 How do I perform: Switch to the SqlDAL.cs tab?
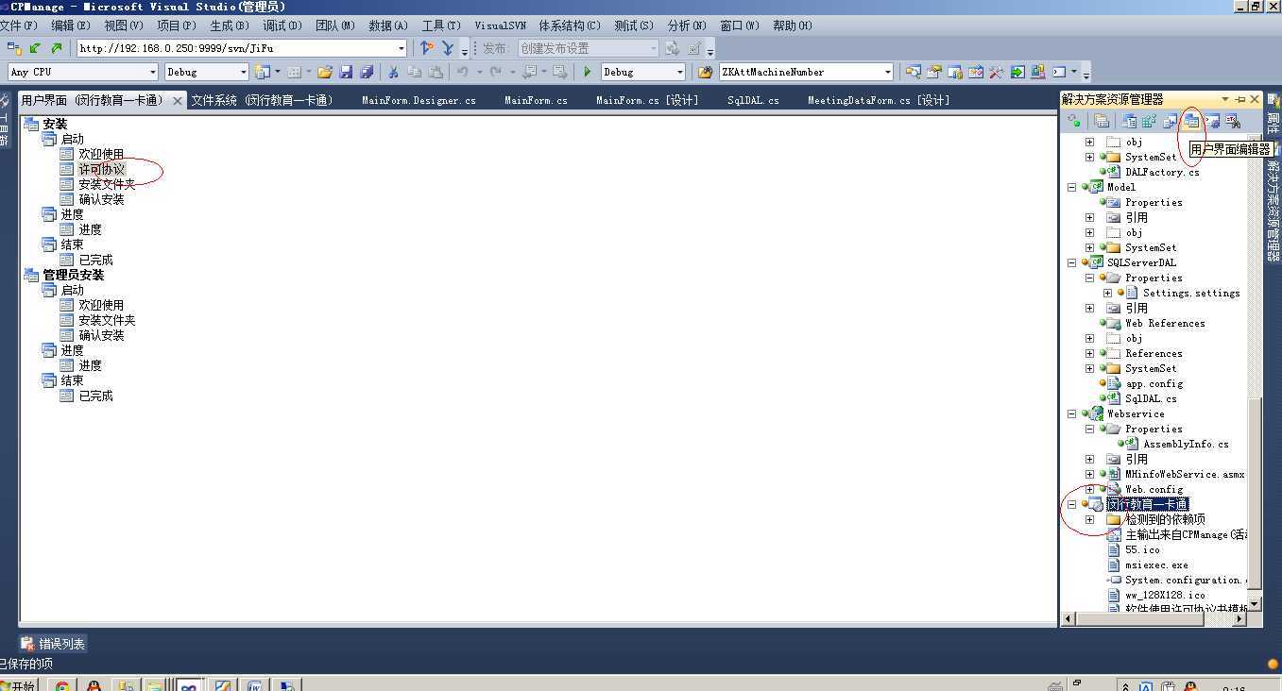[753, 100]
